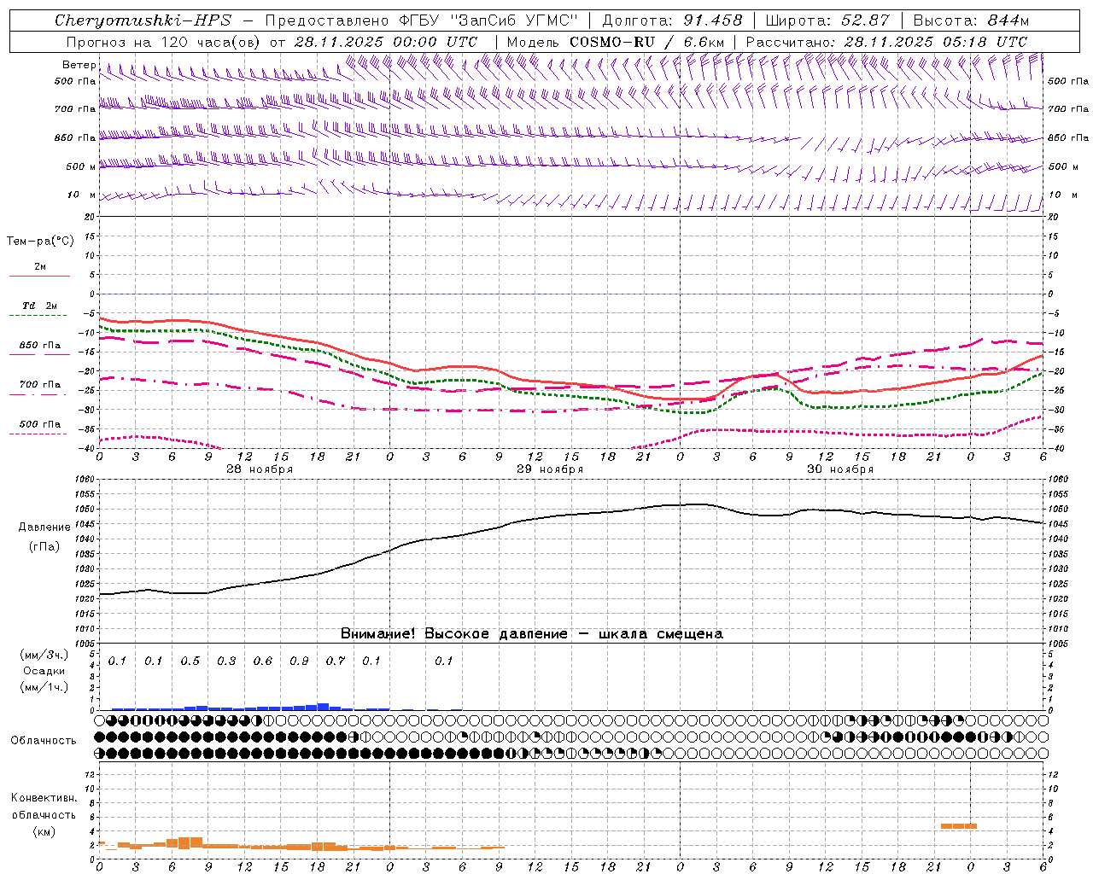Click the date label '28 ноября'
This screenshot has width=1093, height=874.
pyautogui.click(x=260, y=469)
